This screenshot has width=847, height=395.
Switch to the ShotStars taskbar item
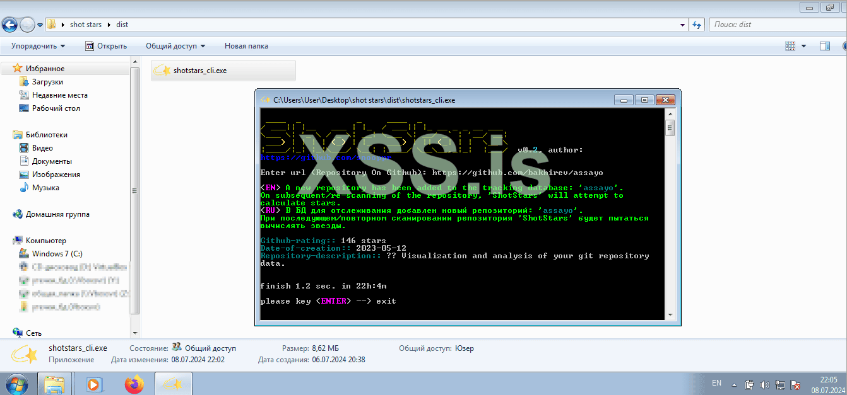pos(174,384)
